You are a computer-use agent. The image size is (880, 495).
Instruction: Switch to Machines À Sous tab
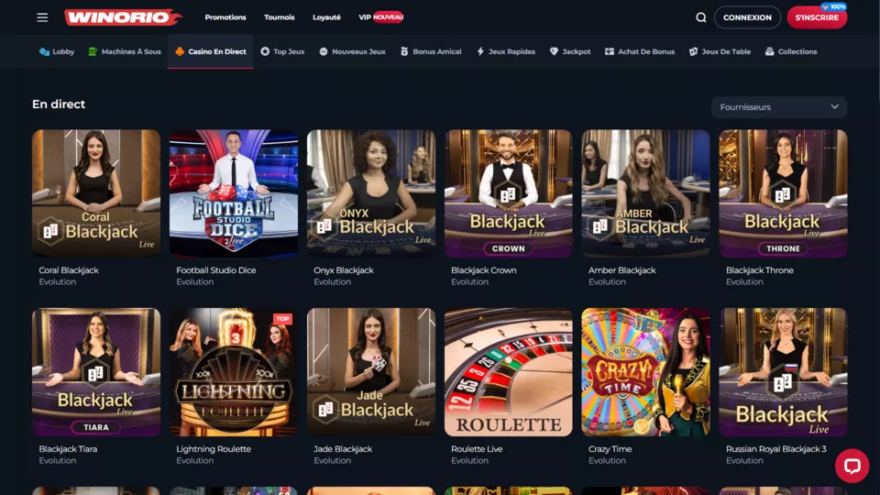coord(125,51)
